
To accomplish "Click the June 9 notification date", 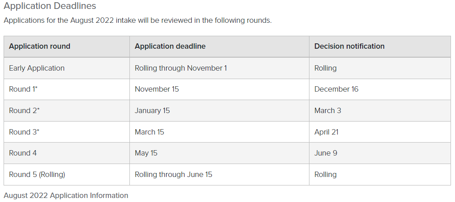I will tap(326, 153).
